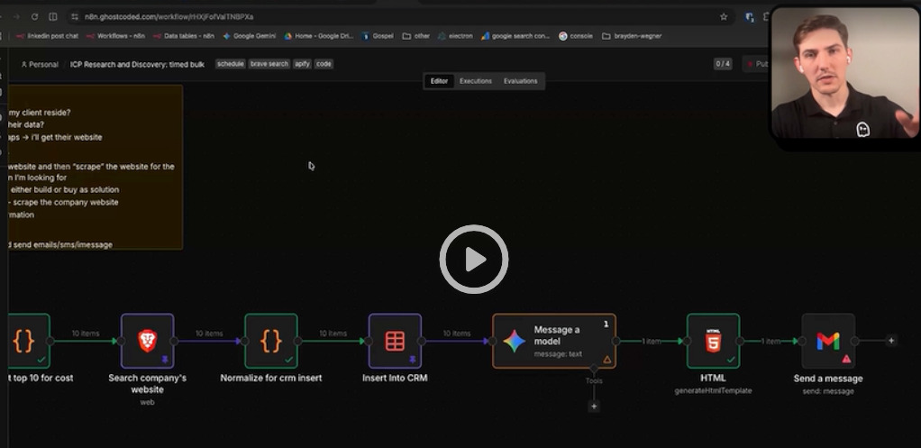This screenshot has height=448, width=921.
Task: Click the presenter webcam thumbnail
Action: tap(845, 73)
